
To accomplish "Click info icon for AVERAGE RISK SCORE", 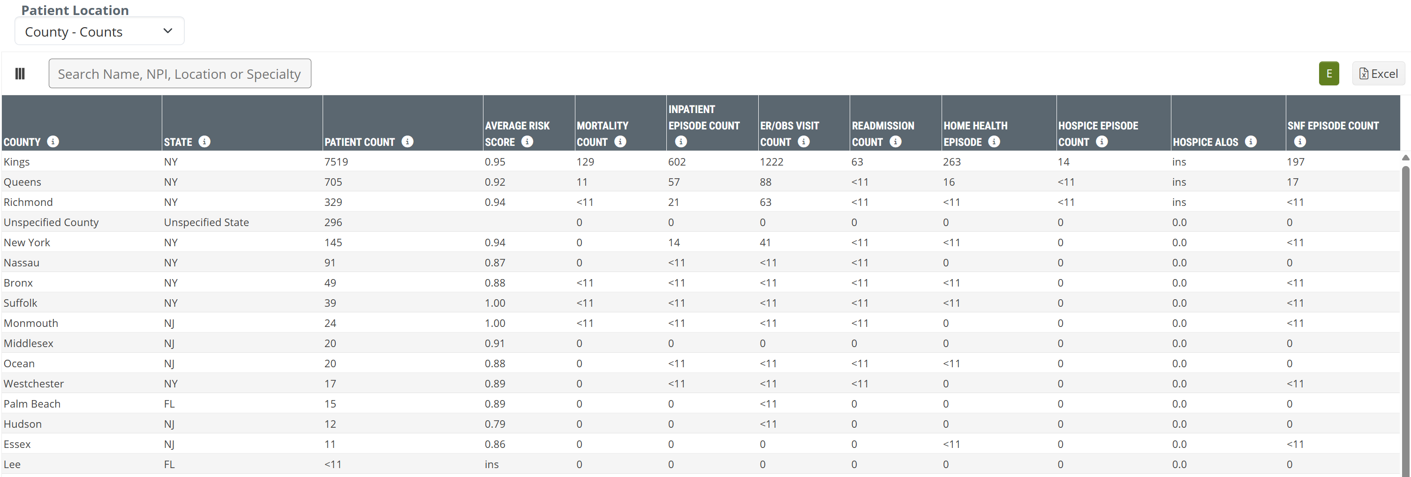I will click(527, 142).
